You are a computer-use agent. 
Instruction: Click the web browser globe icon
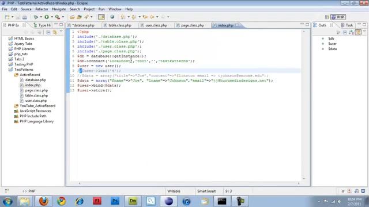tap(112, 17)
